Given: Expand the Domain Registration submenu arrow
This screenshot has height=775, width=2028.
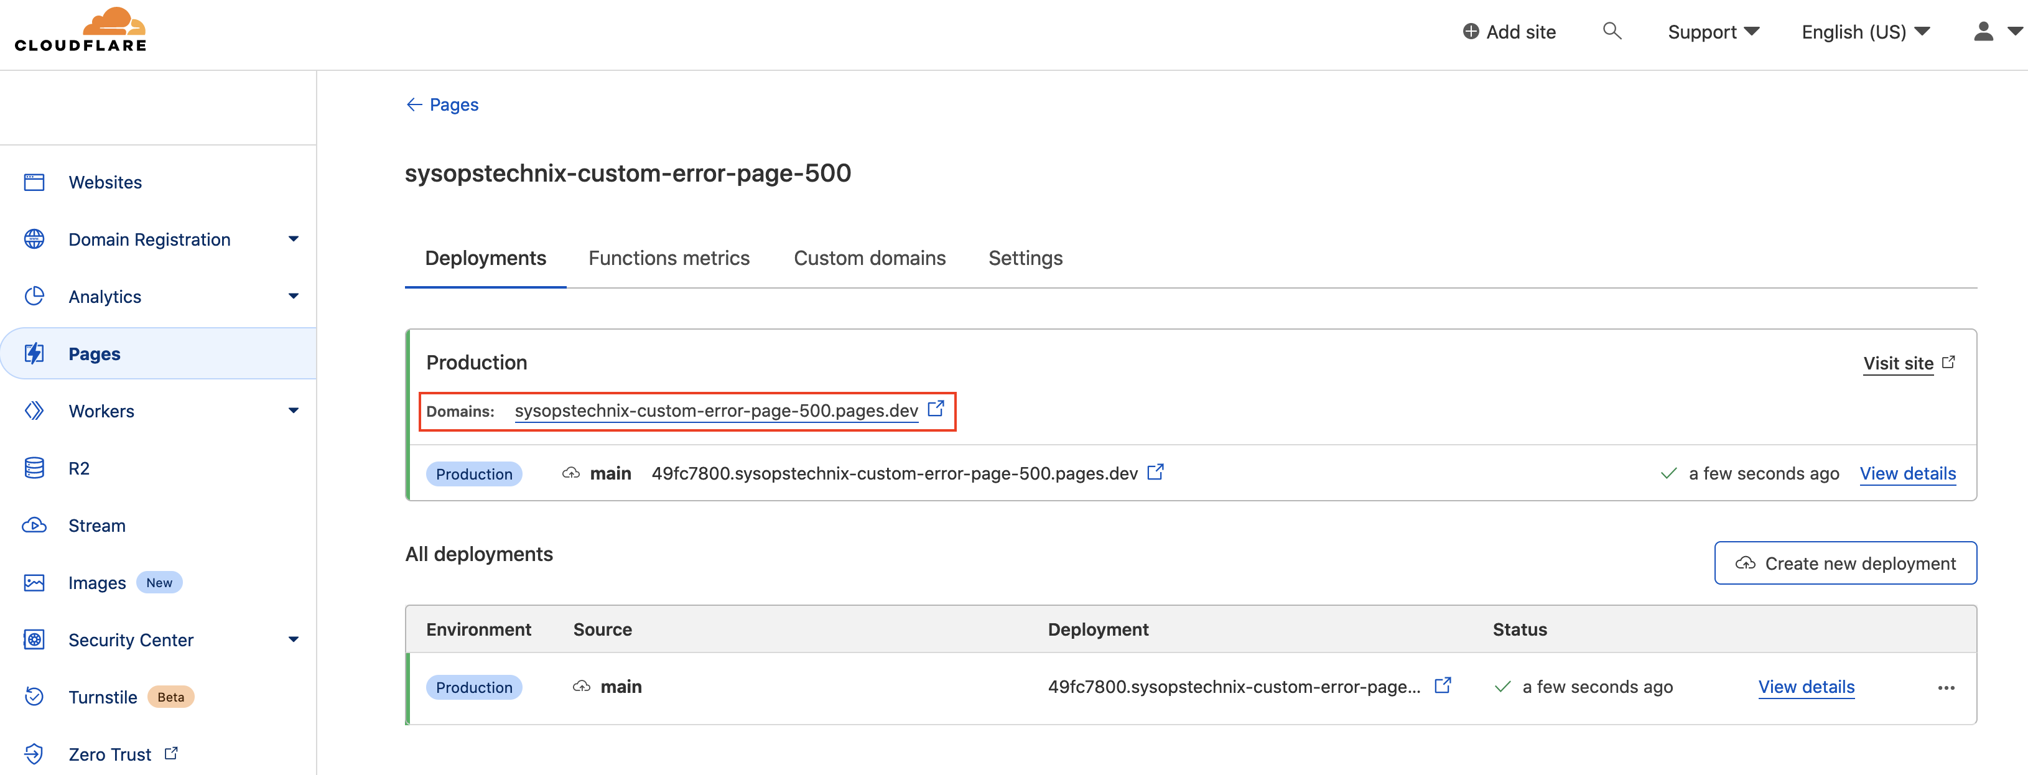Looking at the screenshot, I should 293,239.
